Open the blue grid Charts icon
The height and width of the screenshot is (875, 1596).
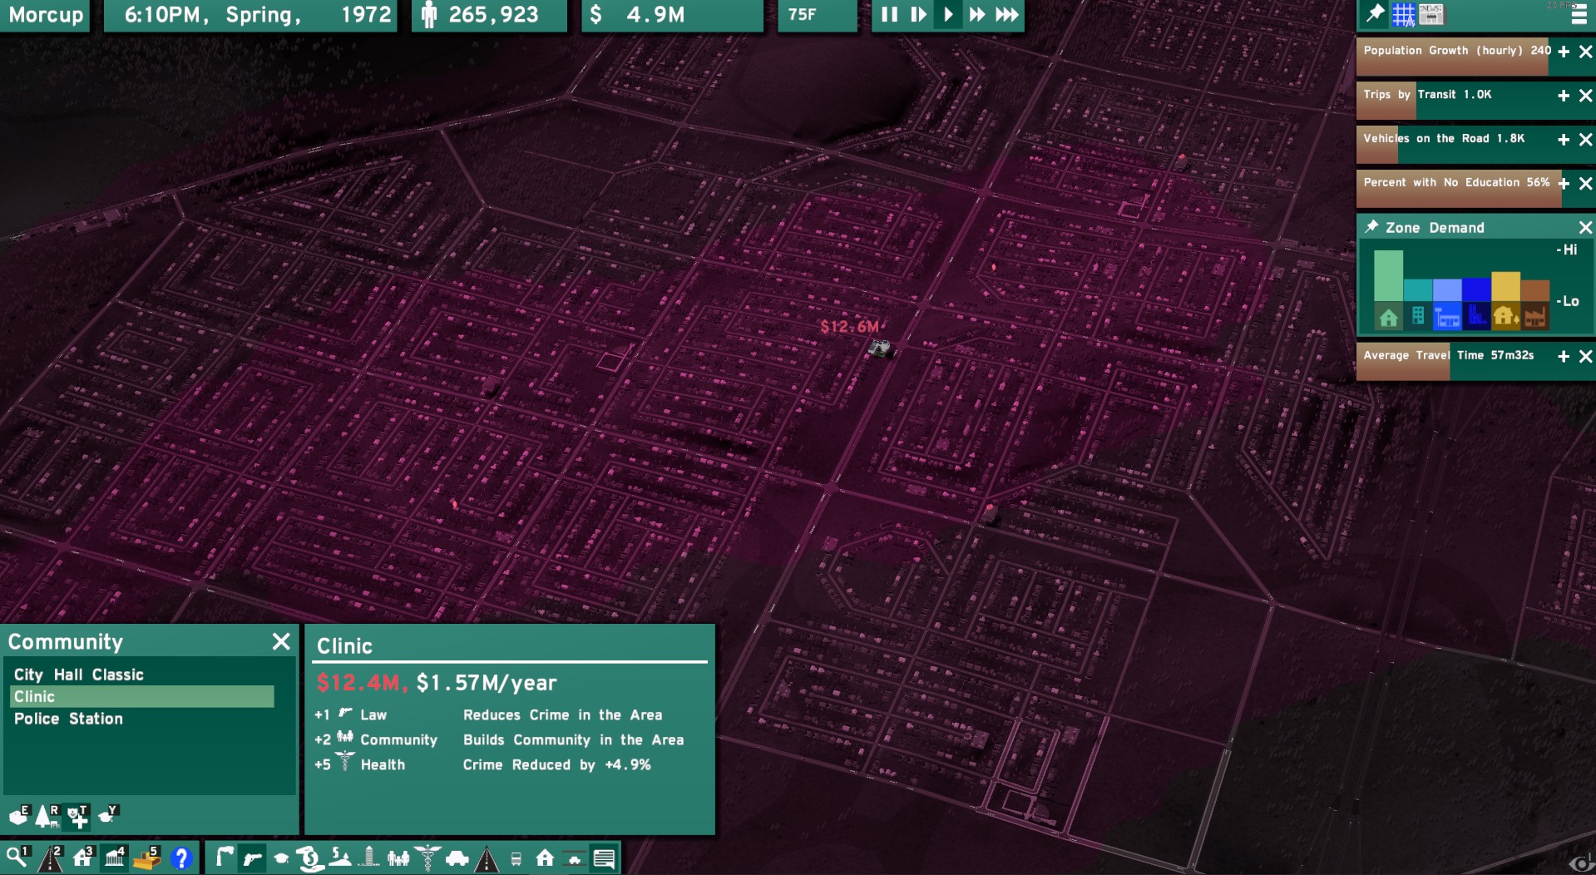click(1403, 14)
